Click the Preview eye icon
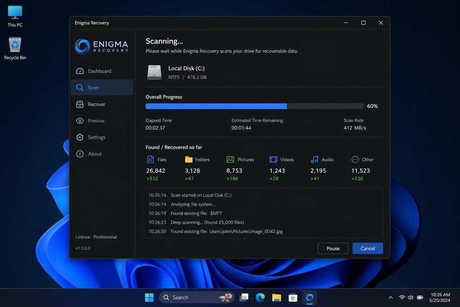460x307 pixels. 80,121
